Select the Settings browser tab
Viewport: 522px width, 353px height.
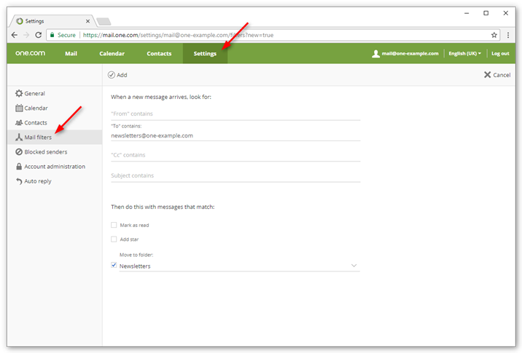(52, 21)
